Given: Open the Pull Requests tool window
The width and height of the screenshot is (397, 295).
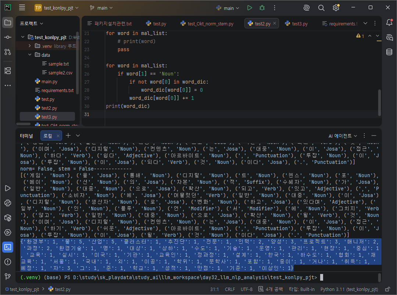Looking at the screenshot, I should click(x=8, y=52).
